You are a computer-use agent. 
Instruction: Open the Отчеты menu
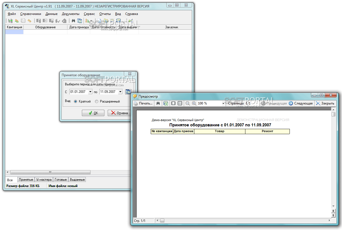tap(105, 14)
